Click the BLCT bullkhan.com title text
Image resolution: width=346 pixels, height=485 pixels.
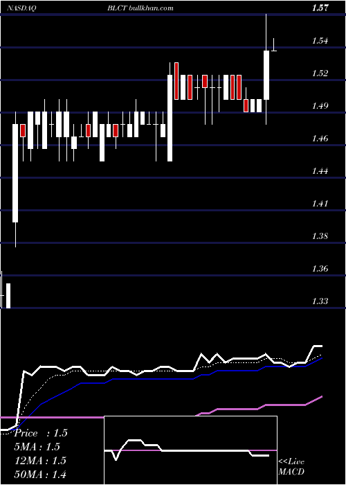(x=140, y=8)
